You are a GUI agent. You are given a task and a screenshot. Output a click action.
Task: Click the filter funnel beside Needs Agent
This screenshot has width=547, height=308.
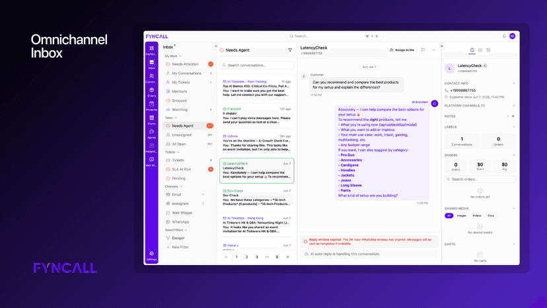[x=290, y=50]
